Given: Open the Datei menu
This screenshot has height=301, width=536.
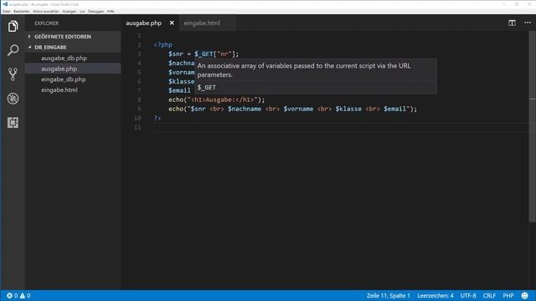Looking at the screenshot, I should [x=6, y=11].
